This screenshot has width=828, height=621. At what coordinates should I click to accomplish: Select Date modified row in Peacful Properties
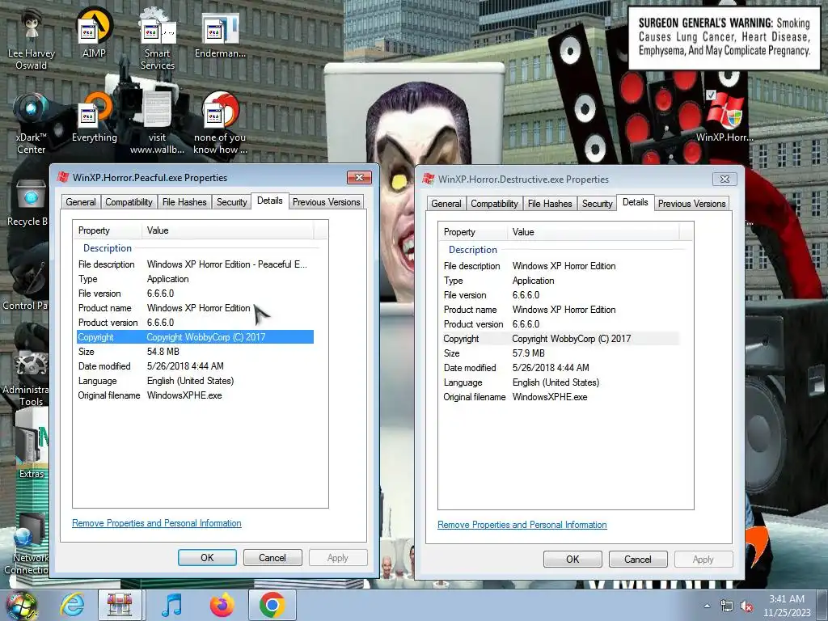[x=196, y=366]
